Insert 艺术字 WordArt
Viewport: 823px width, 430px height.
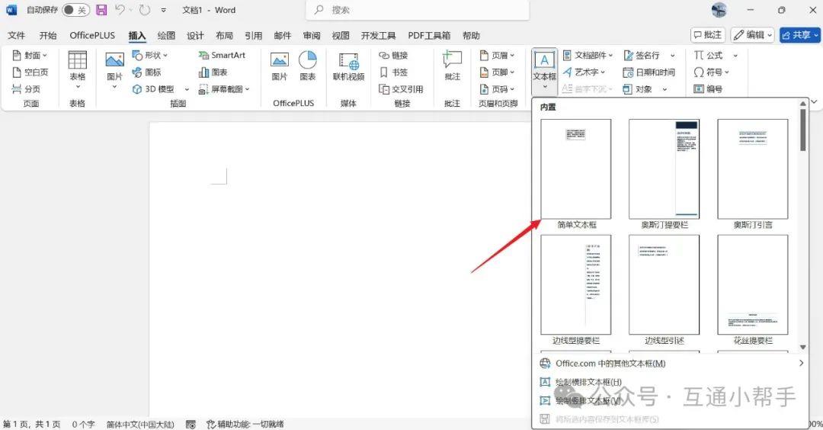click(584, 72)
